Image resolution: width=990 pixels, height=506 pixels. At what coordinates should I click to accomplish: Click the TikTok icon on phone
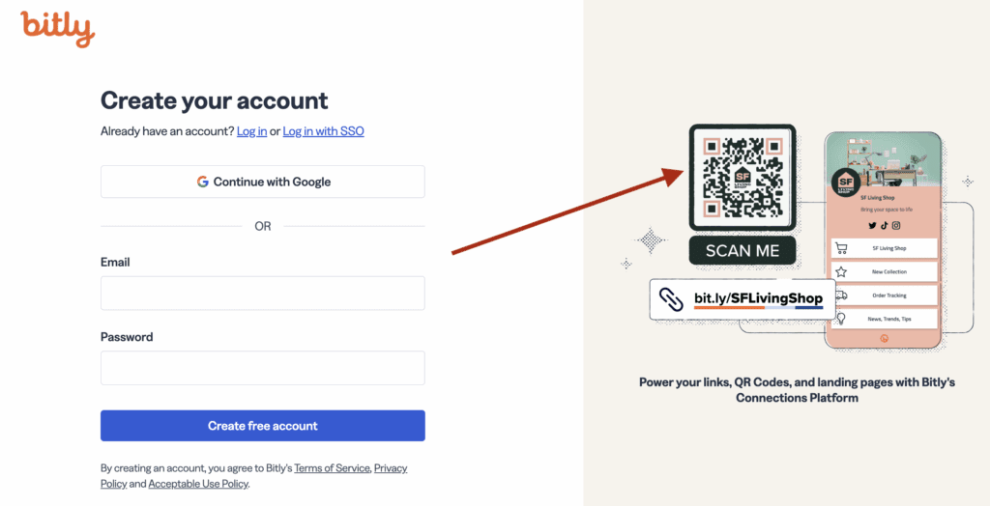click(884, 225)
